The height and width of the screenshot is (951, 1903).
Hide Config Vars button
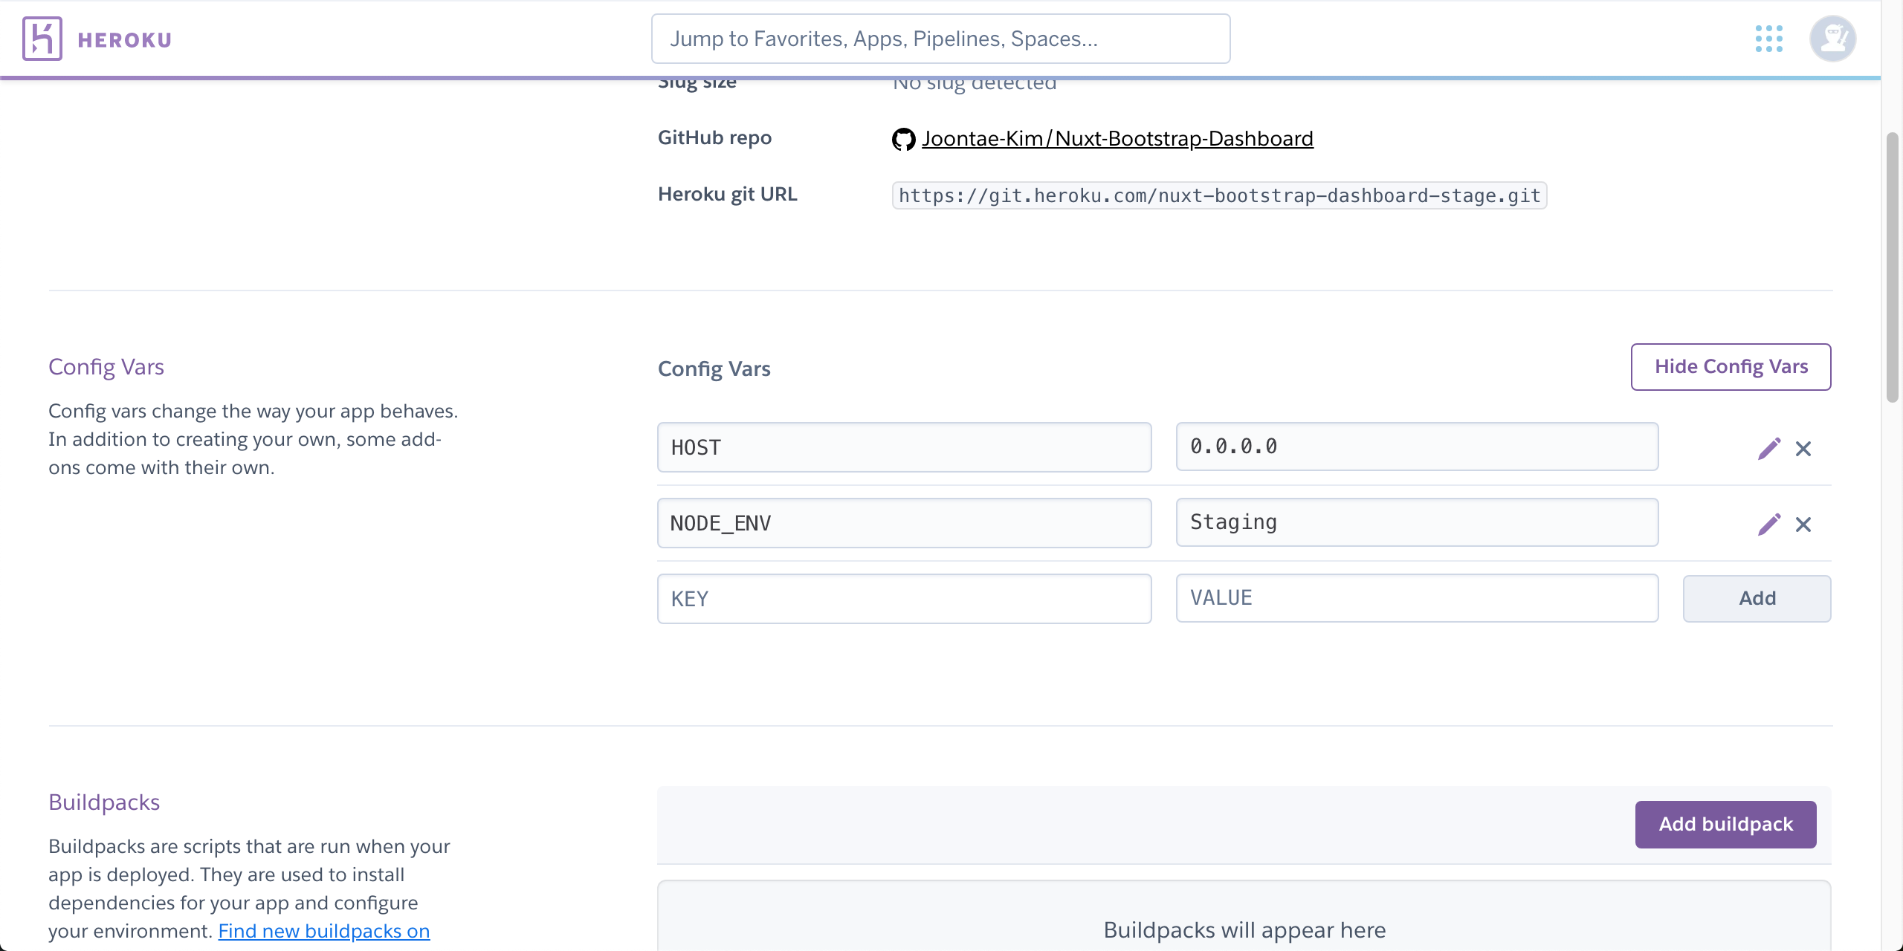pyautogui.click(x=1731, y=366)
